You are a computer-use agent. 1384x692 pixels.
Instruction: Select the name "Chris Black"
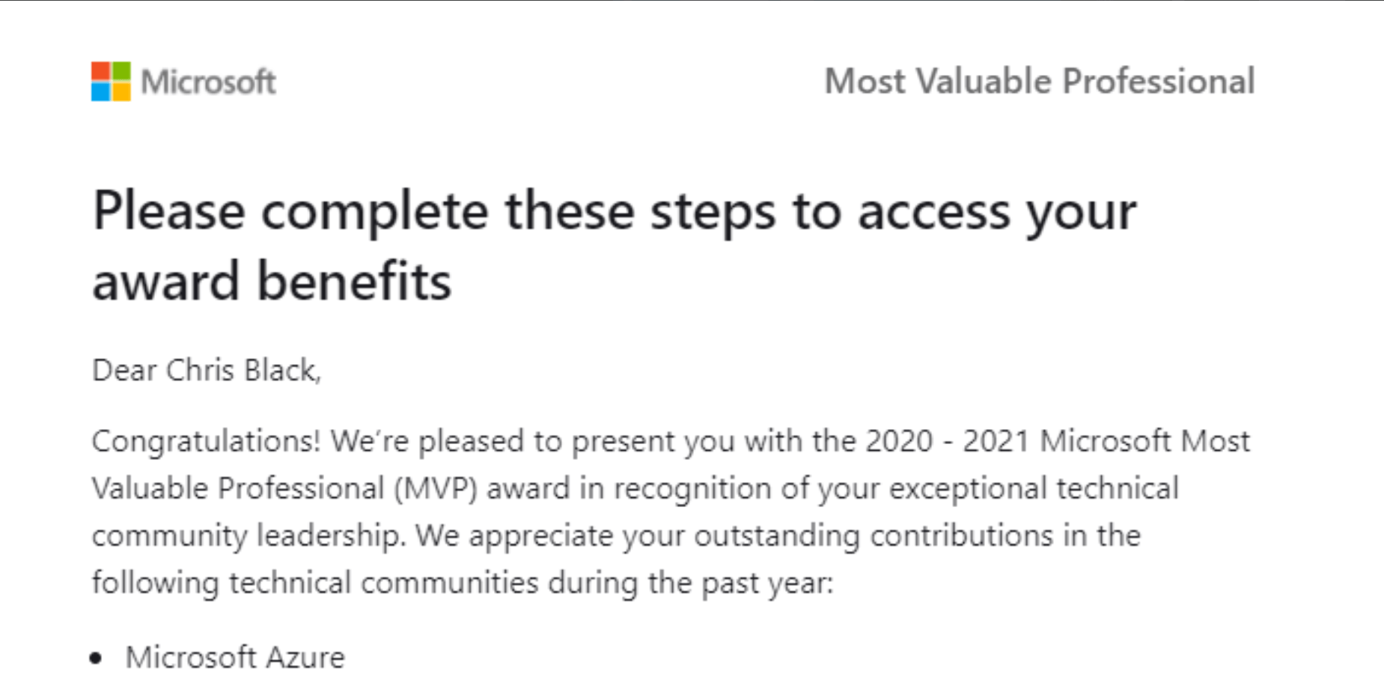(x=242, y=370)
